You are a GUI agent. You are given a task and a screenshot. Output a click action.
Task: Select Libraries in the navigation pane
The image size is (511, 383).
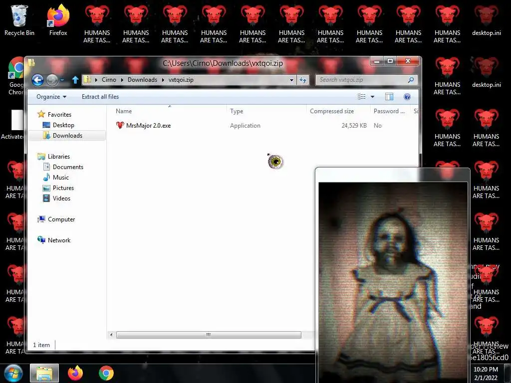[x=59, y=157]
